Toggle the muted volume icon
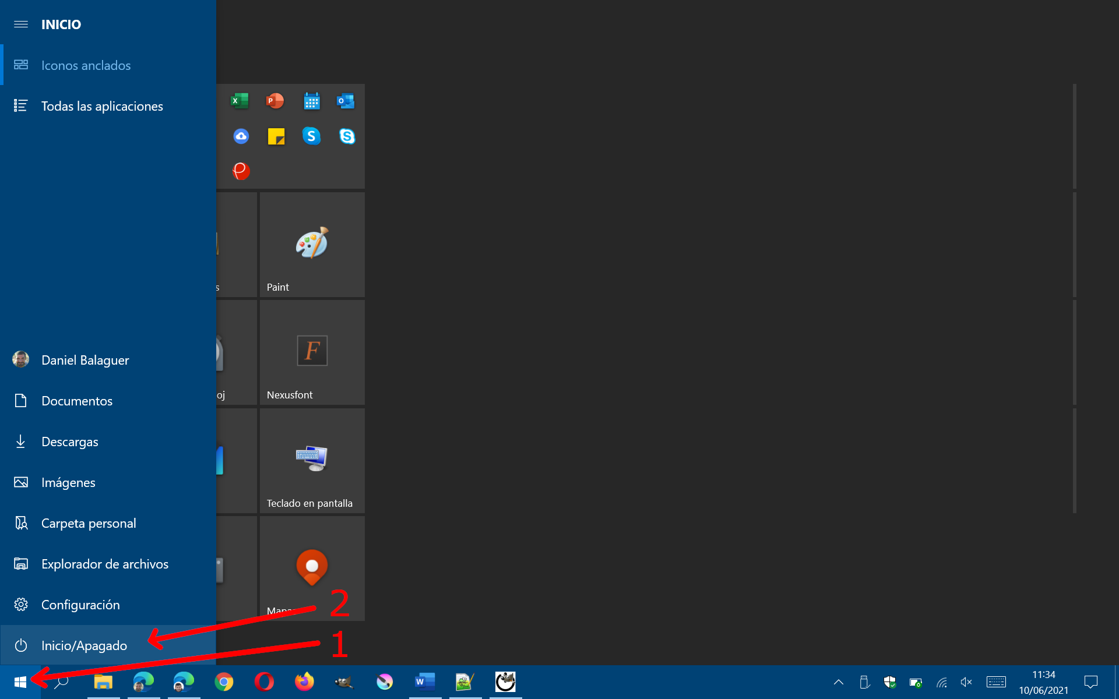 pyautogui.click(x=966, y=682)
